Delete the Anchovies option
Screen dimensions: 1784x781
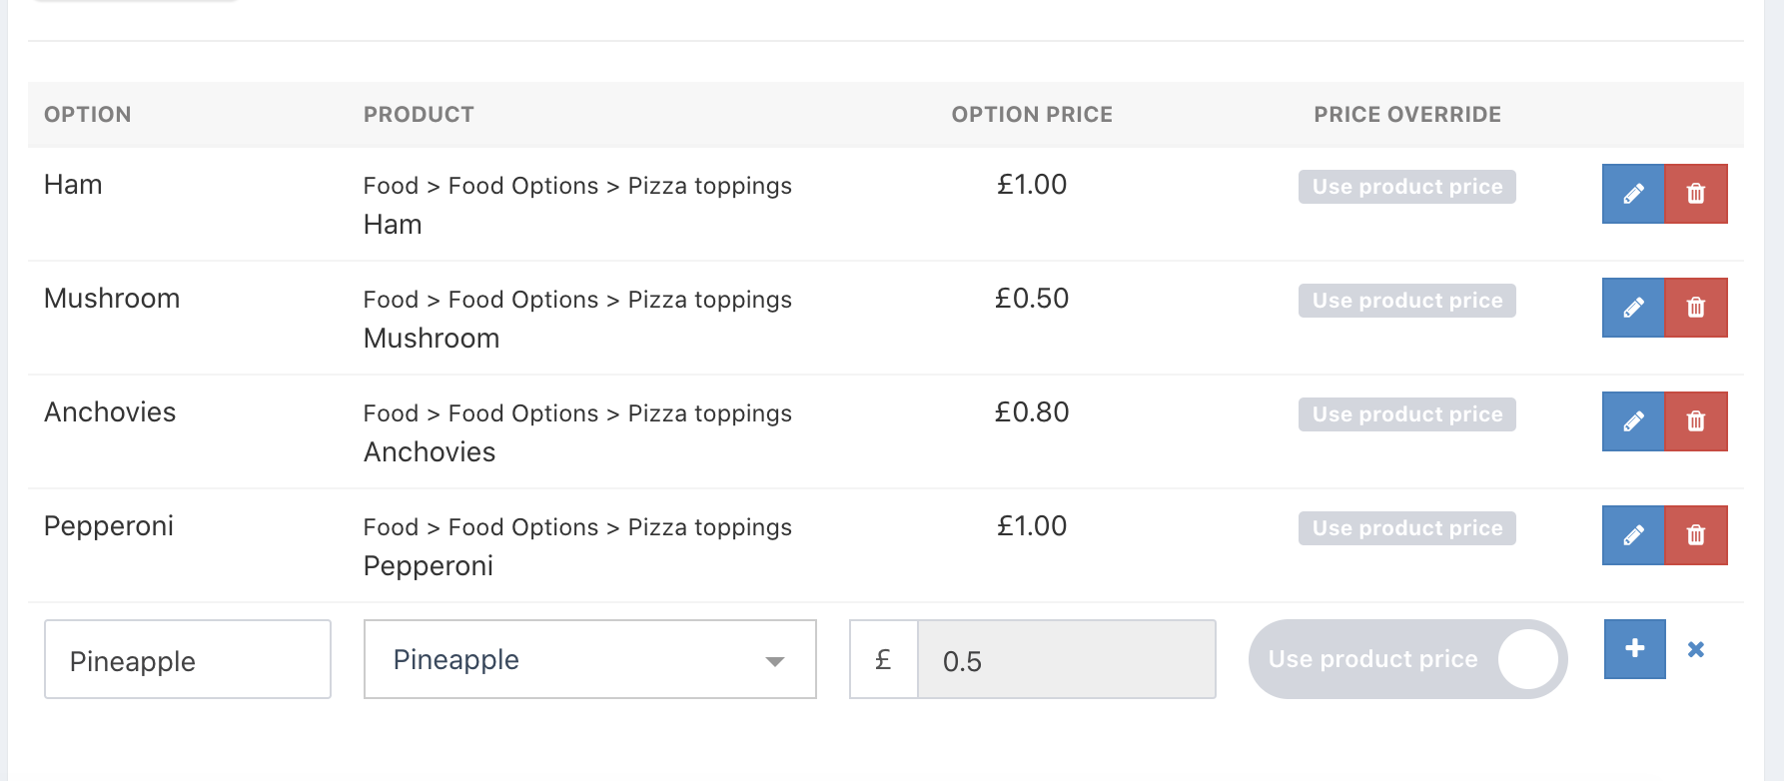pos(1696,421)
